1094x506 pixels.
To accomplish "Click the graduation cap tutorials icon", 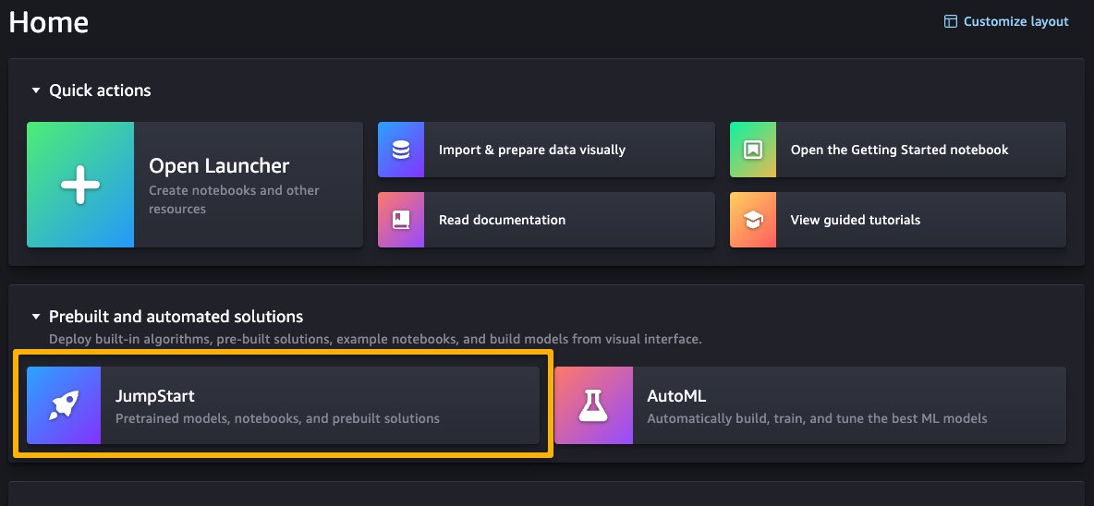I will coord(753,221).
